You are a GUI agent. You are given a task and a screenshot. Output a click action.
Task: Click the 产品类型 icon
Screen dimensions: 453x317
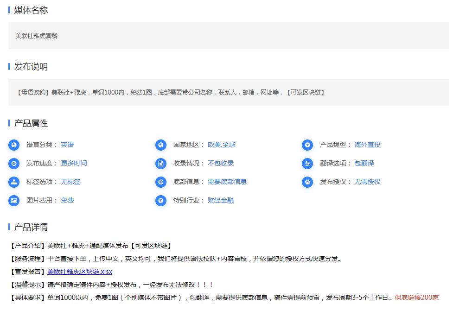[x=307, y=145]
